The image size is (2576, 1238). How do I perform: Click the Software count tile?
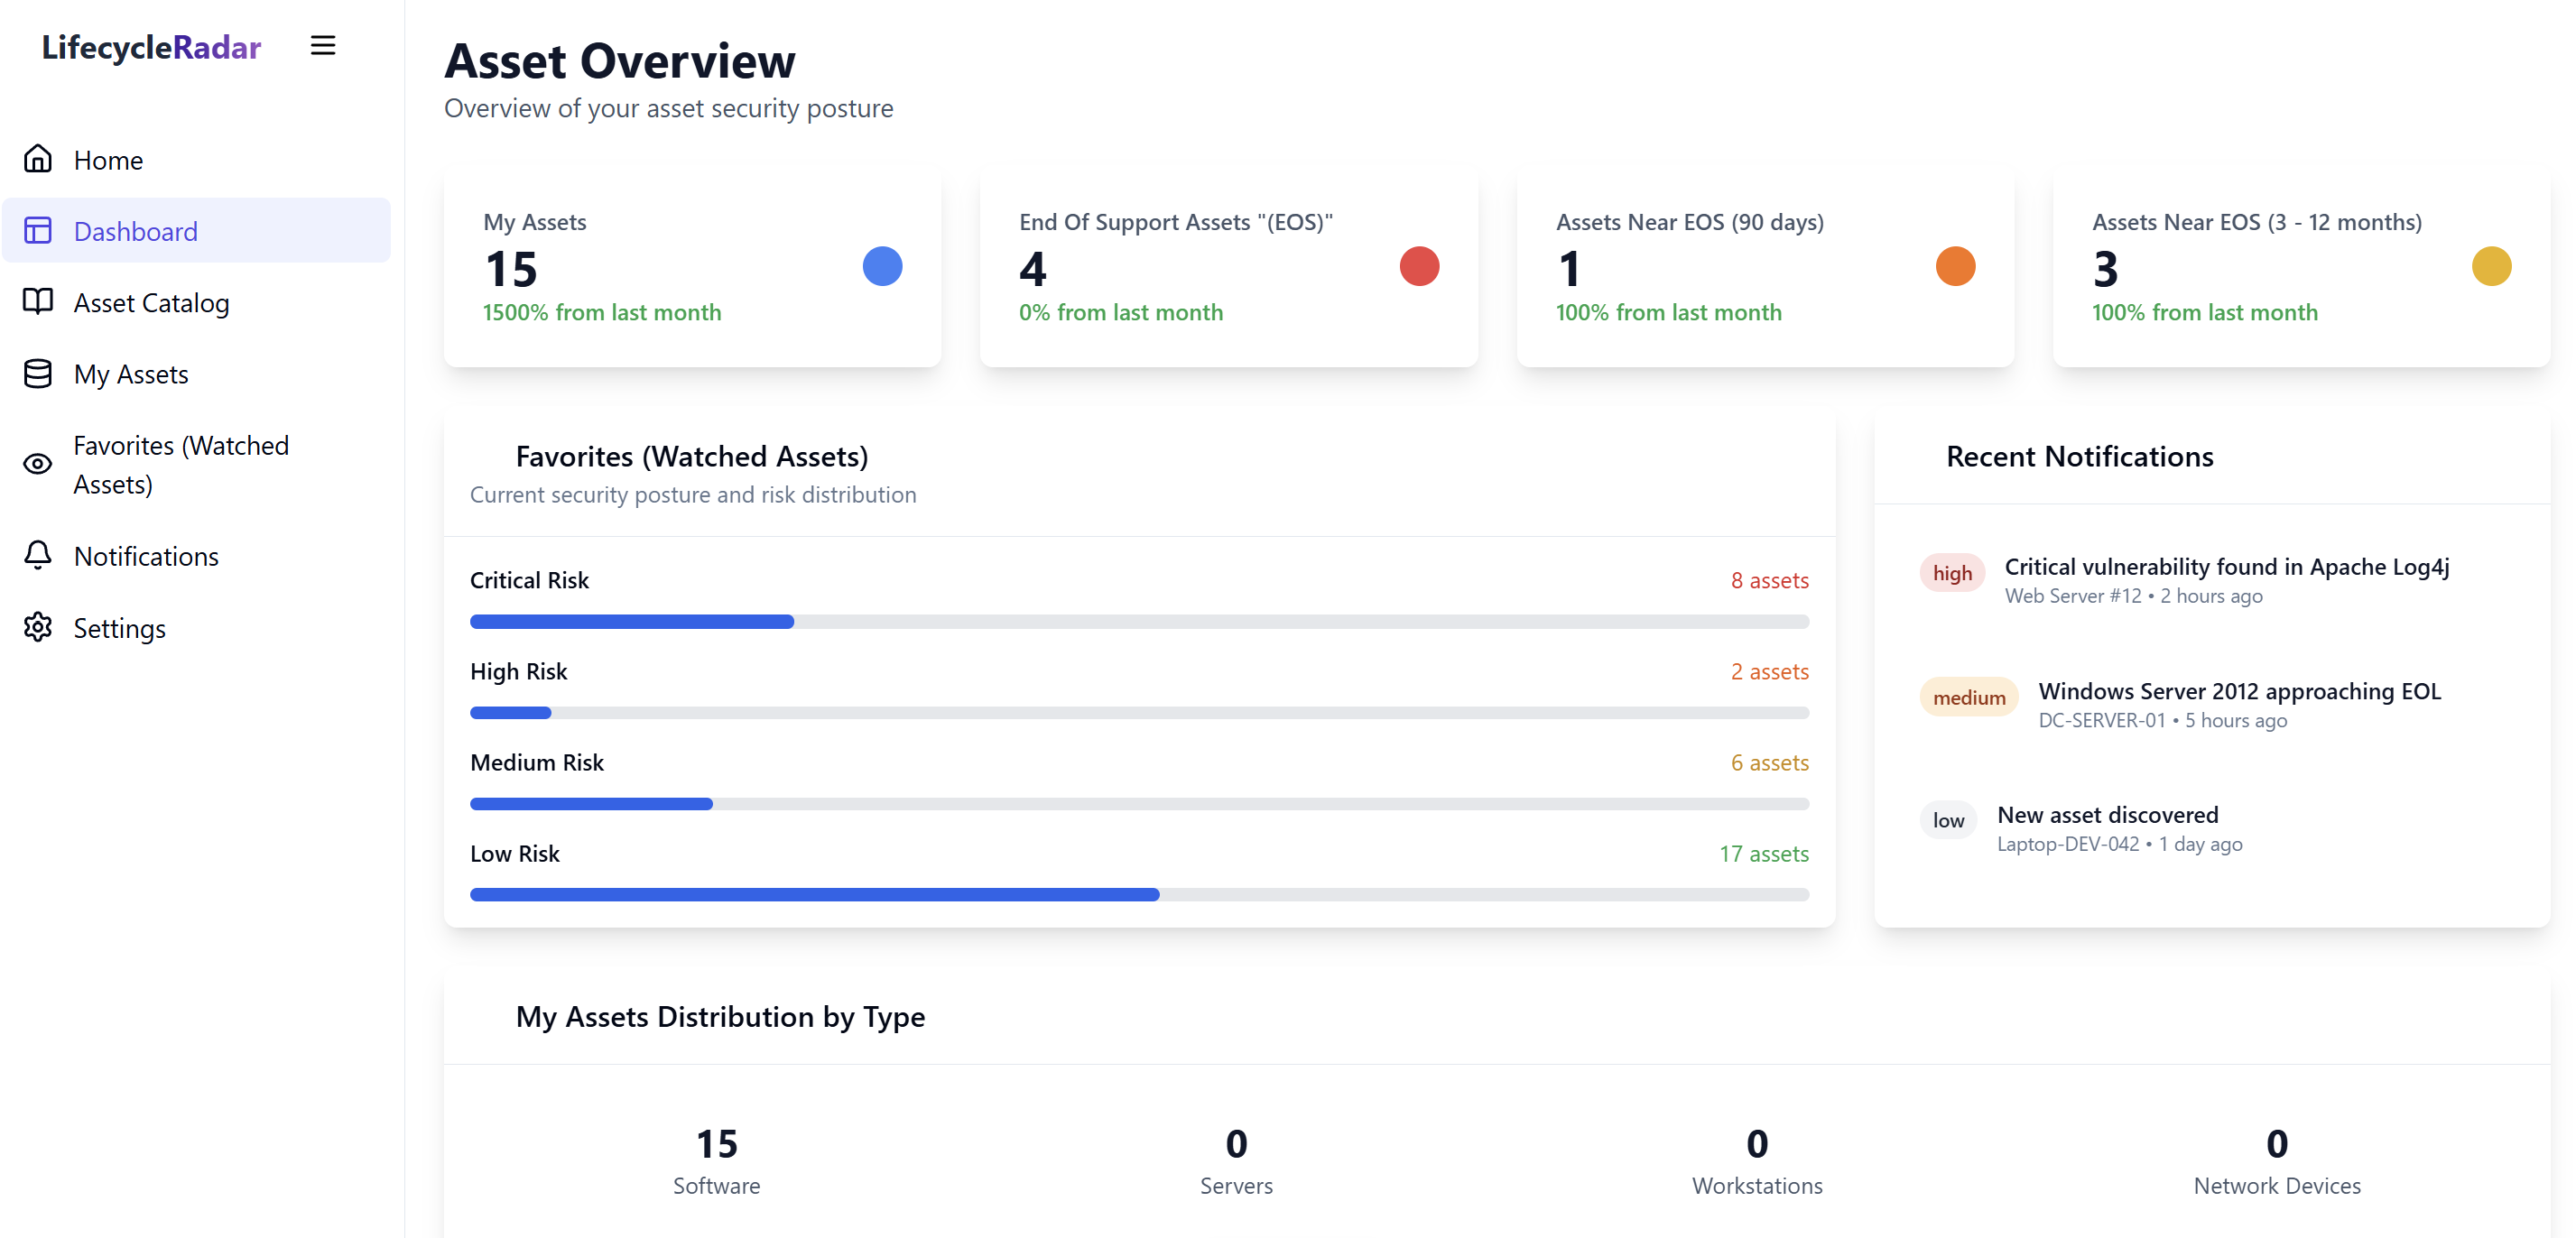716,1161
